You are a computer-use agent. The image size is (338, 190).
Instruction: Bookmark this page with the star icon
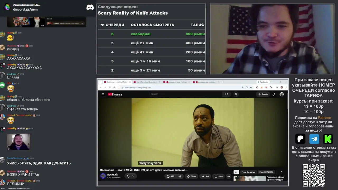251,87
